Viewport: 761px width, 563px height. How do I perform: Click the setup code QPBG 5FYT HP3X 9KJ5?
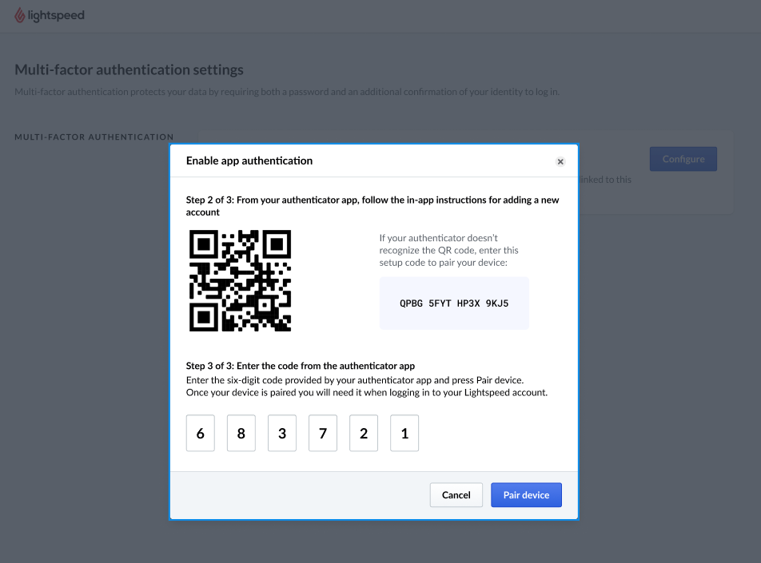(x=454, y=303)
